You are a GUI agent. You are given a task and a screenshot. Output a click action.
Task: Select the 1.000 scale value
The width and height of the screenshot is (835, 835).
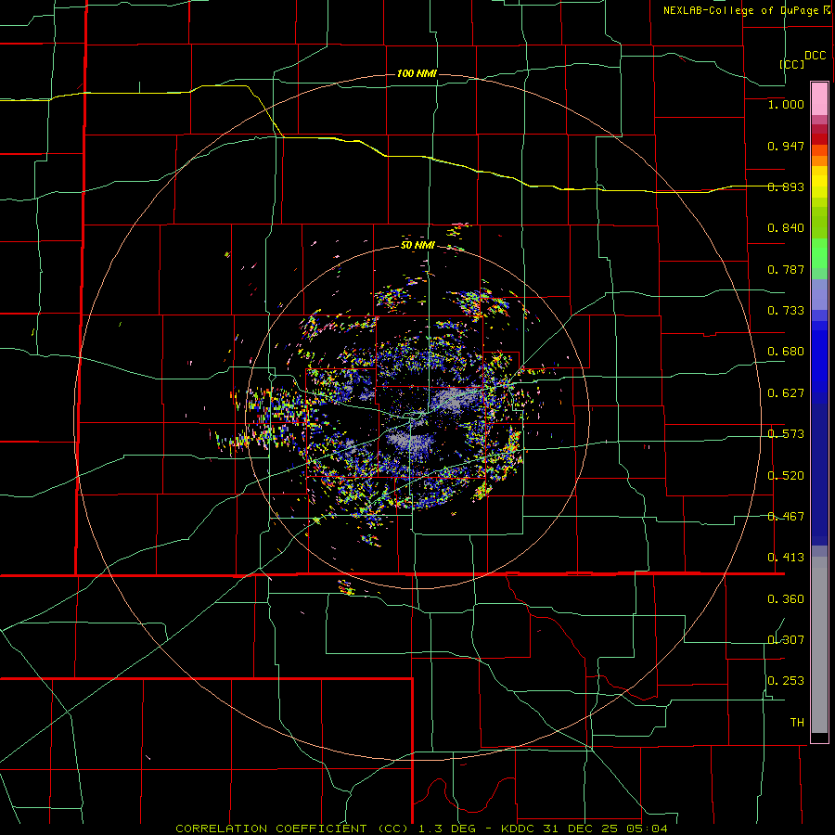(786, 104)
